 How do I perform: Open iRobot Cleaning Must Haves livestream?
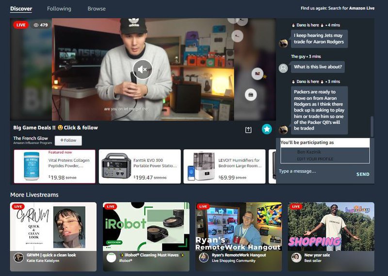146,237
